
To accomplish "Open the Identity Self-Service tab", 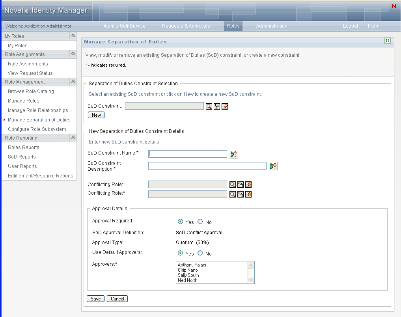I will 125,26.
